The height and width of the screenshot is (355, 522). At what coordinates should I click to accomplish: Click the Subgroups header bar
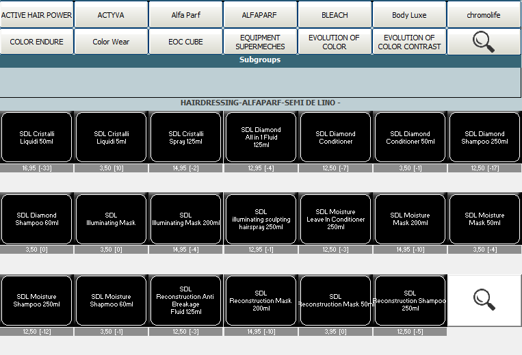point(261,60)
